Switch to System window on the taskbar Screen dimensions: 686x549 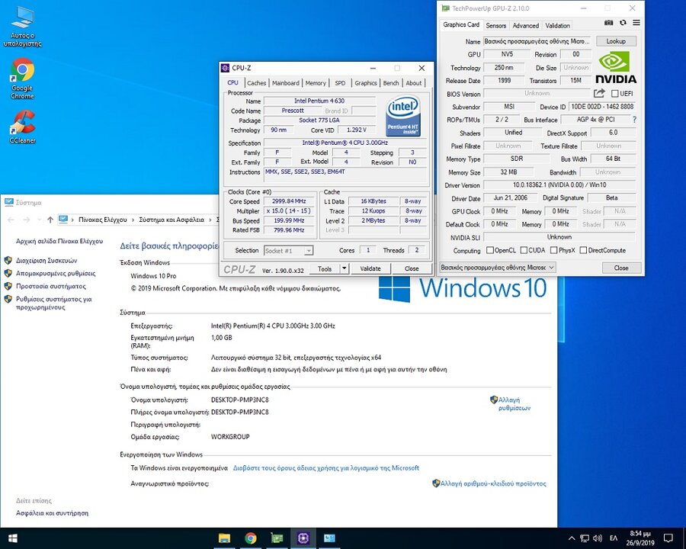329,538
